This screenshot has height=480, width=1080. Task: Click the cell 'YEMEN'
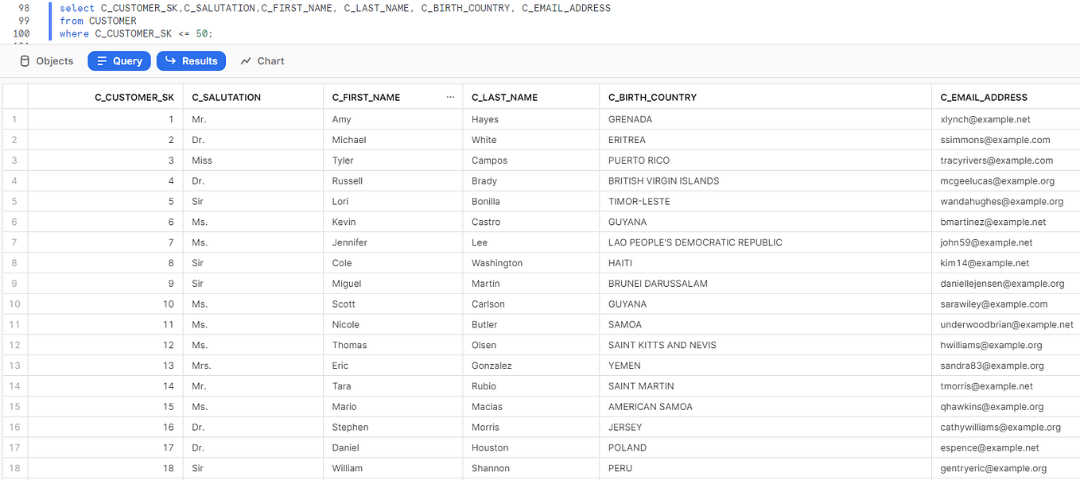click(624, 366)
